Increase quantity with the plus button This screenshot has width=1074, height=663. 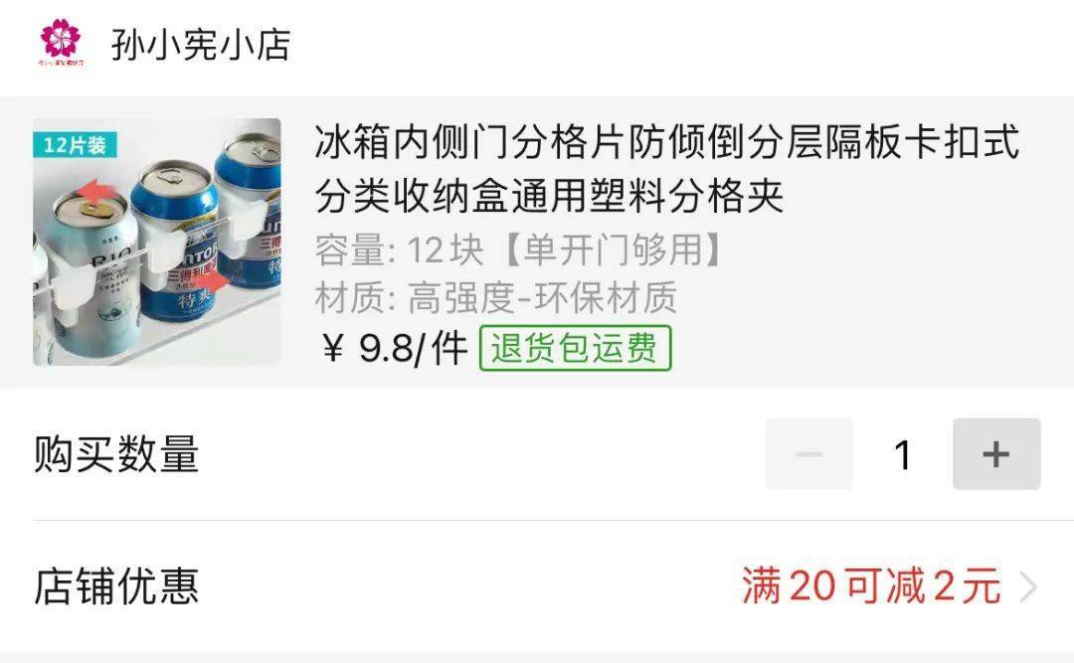click(x=996, y=453)
